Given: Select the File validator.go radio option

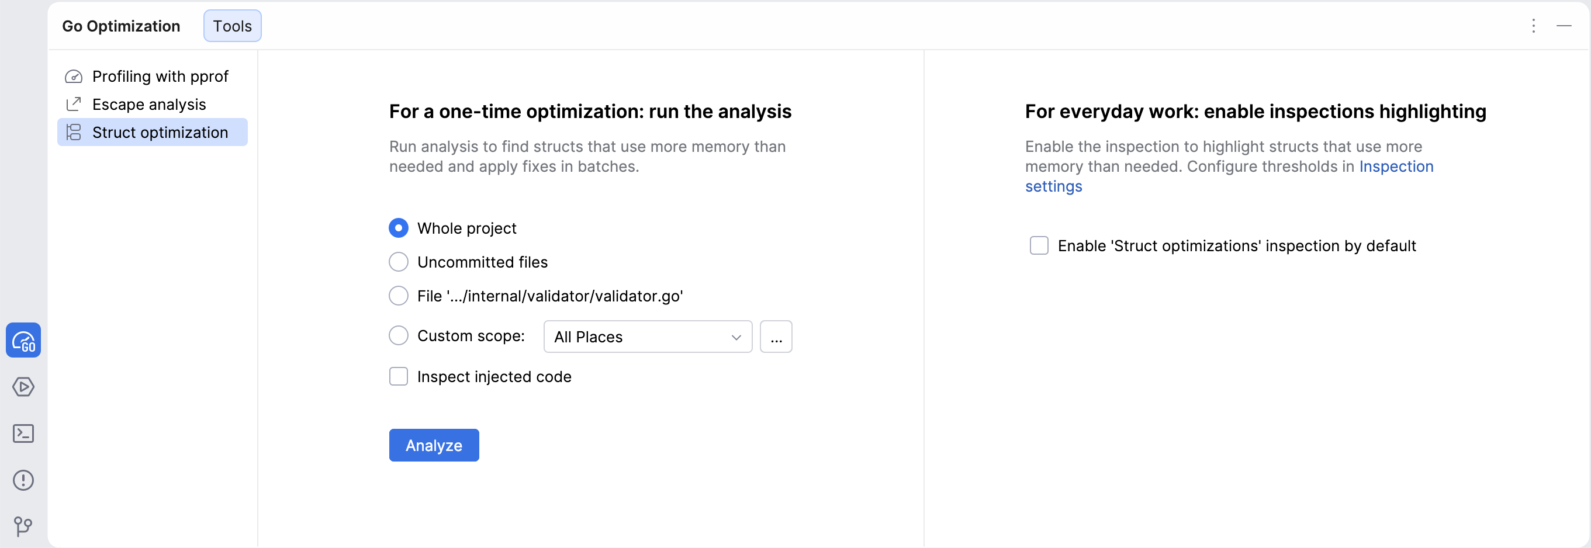Looking at the screenshot, I should point(399,296).
